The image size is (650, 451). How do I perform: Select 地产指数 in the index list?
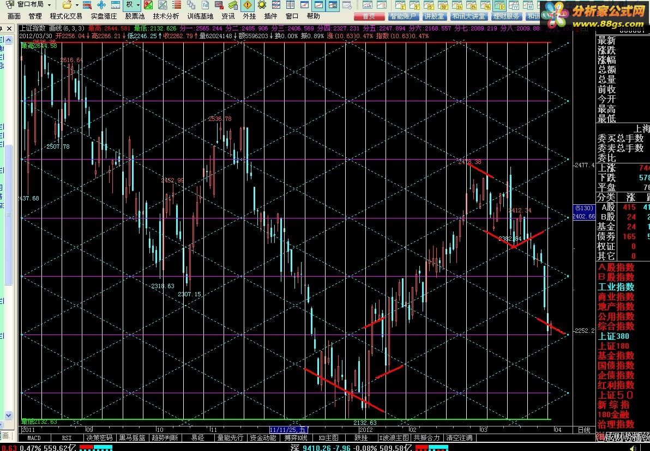point(616,307)
